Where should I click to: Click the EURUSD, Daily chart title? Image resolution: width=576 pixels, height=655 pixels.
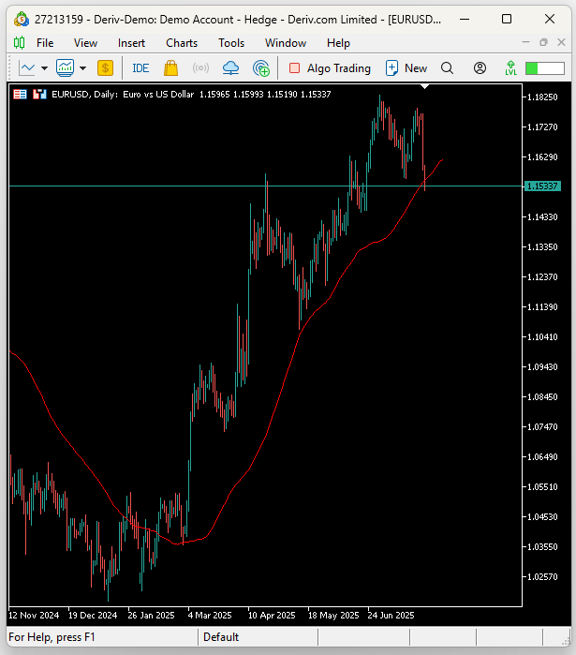pyautogui.click(x=84, y=95)
